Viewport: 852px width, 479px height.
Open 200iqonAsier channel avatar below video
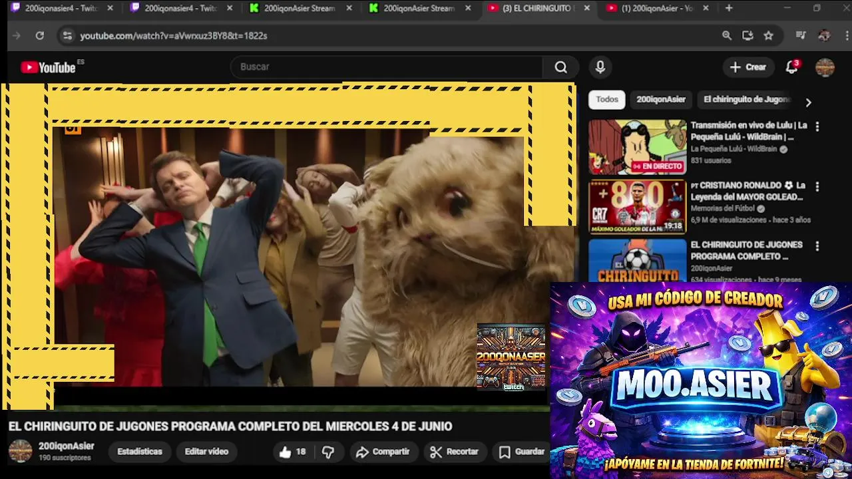(20, 451)
